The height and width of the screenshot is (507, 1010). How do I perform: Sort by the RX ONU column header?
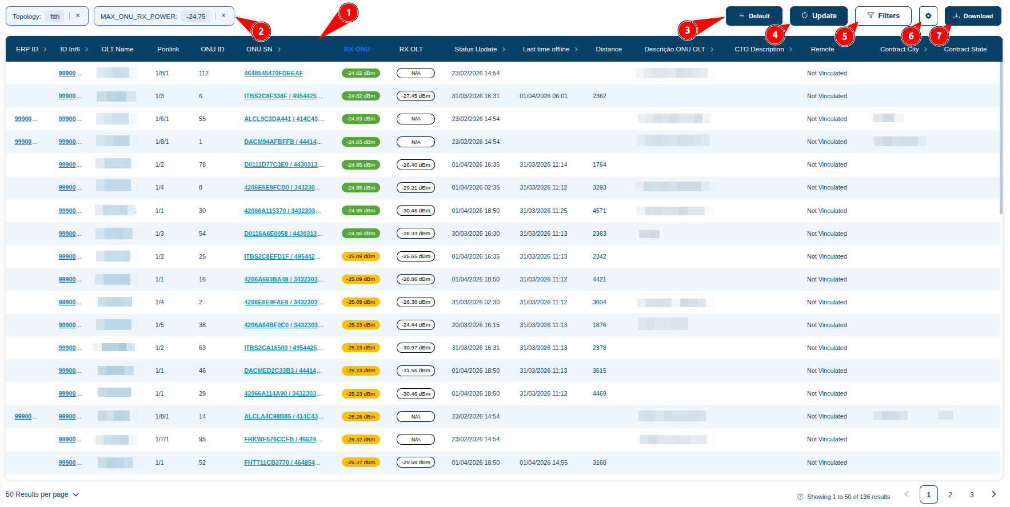pos(357,50)
